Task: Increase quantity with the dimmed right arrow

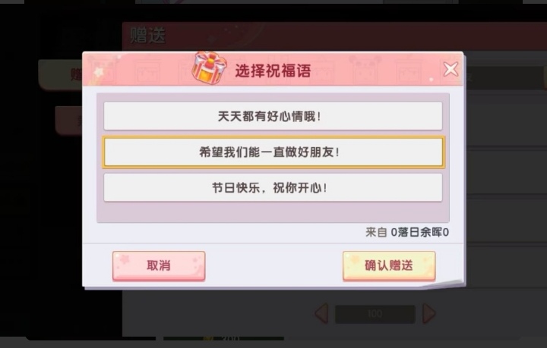Action: pyautogui.click(x=429, y=313)
